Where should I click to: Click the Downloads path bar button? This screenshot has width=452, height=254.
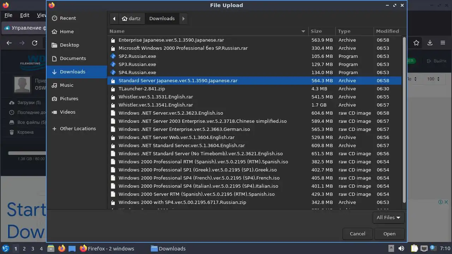point(162,18)
